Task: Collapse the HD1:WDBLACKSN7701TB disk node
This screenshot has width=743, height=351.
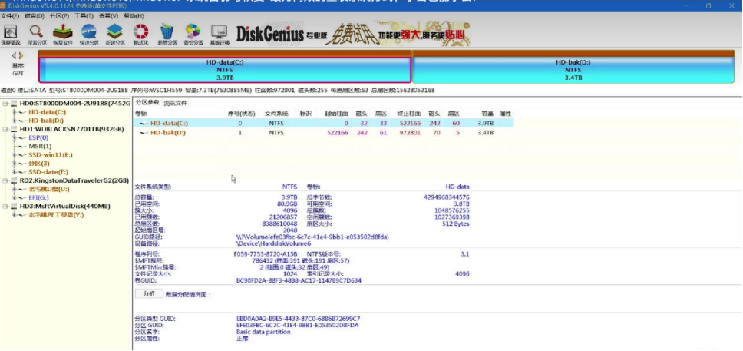Action: click(x=5, y=129)
